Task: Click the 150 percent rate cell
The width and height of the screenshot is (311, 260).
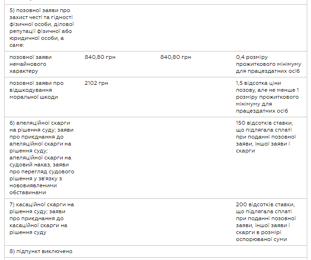Action: coord(266,137)
